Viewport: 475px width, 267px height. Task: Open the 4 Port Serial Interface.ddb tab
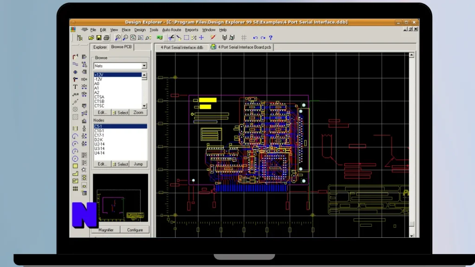click(x=182, y=47)
